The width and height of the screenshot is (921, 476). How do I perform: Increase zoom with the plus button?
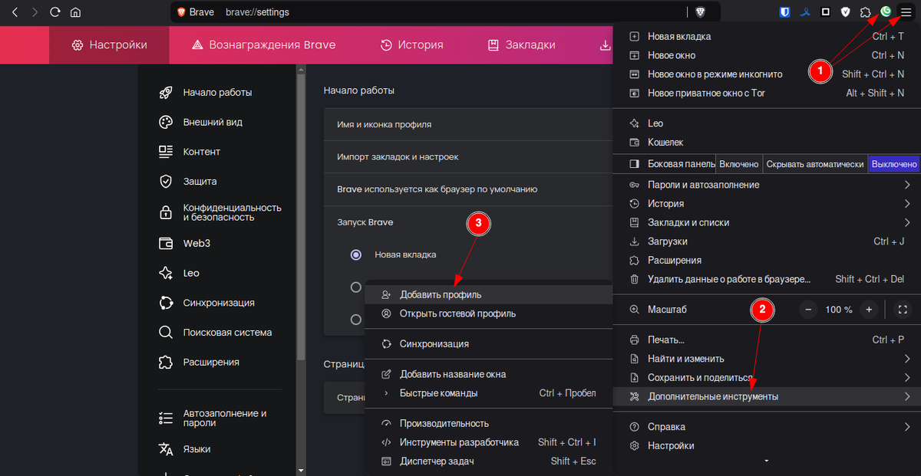[x=869, y=310]
